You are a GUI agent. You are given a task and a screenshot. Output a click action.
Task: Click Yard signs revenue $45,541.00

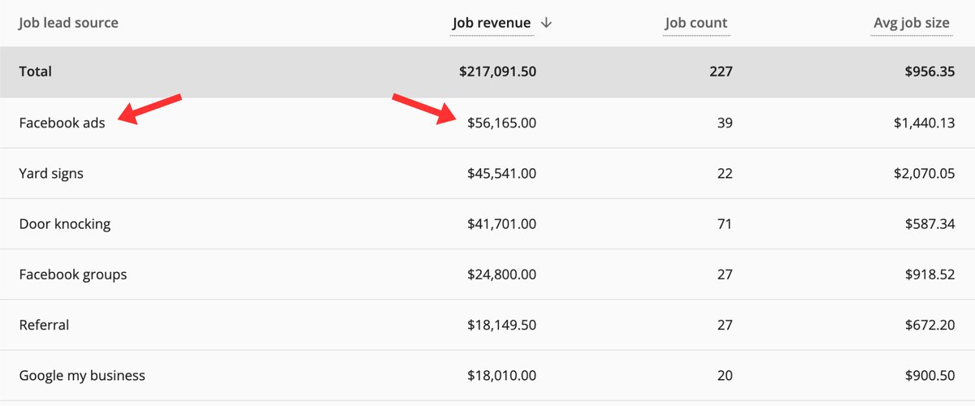click(x=501, y=174)
